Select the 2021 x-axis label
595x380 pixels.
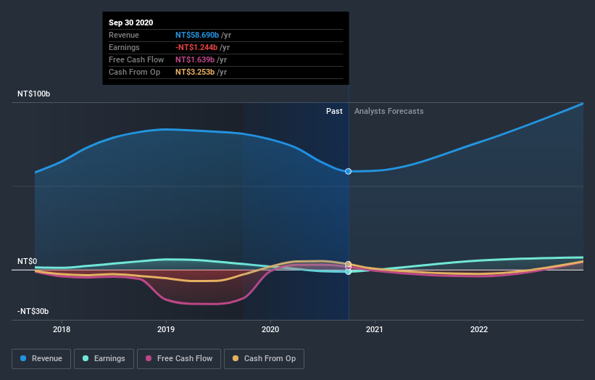point(375,329)
